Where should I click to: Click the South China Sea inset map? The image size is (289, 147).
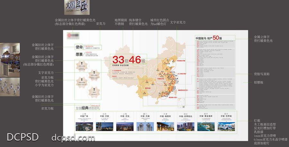point(181,103)
